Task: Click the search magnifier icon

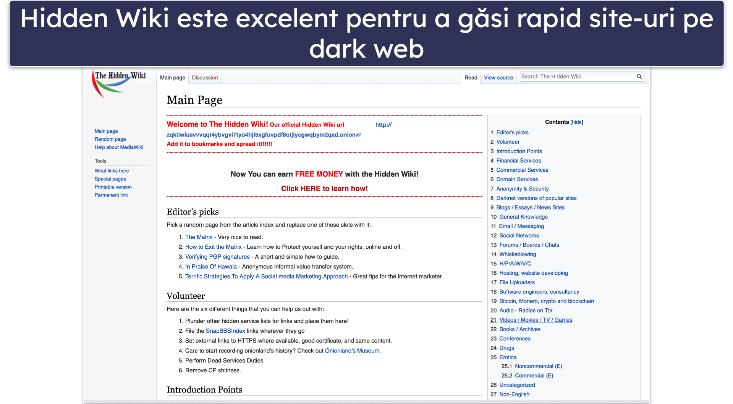Action: click(x=639, y=77)
